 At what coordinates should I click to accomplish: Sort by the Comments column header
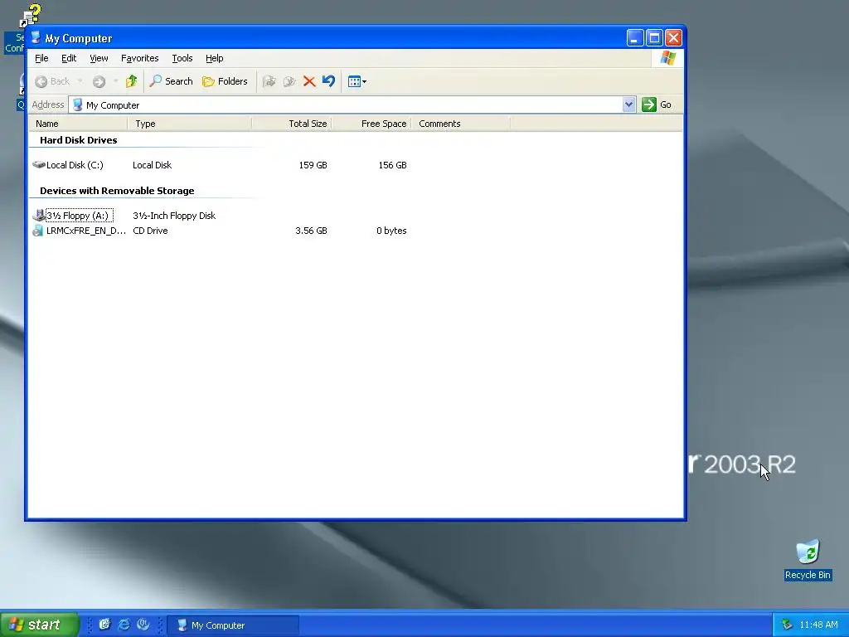click(x=461, y=124)
